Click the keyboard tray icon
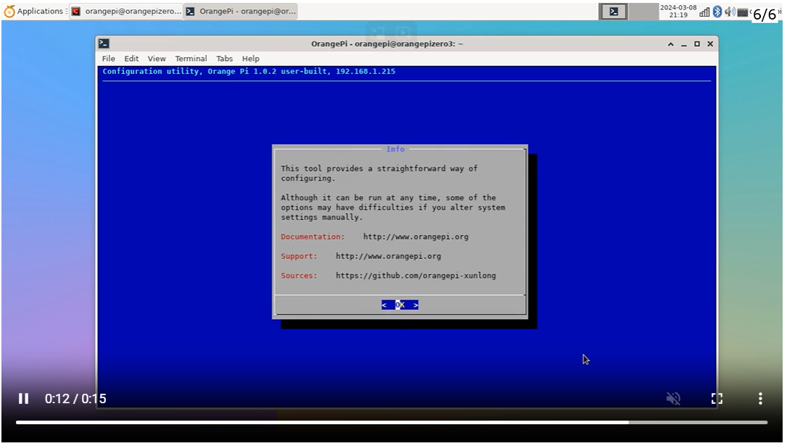 [743, 12]
